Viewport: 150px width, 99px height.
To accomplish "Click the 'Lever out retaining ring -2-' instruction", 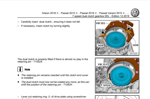I will point(53,97).
